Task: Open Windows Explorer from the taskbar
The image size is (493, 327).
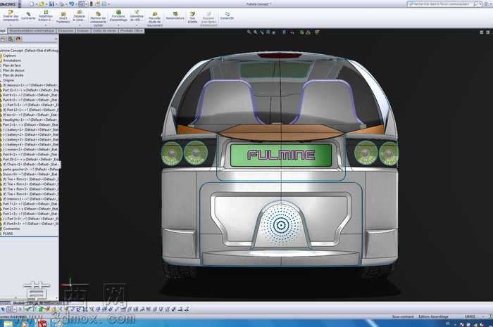Action: (8, 324)
